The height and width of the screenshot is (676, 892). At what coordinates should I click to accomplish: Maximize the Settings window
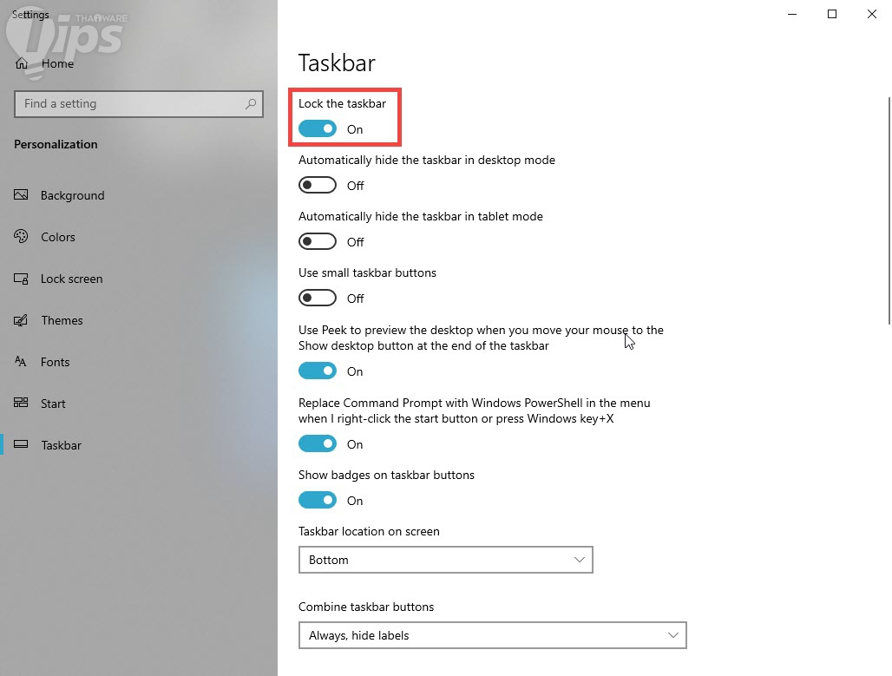(832, 14)
